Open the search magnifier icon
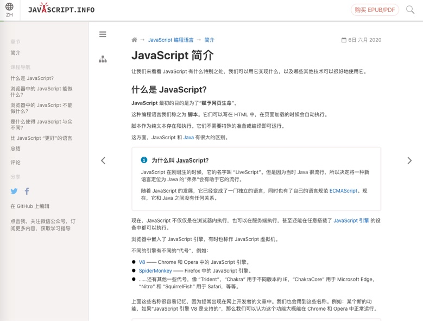 (x=410, y=10)
